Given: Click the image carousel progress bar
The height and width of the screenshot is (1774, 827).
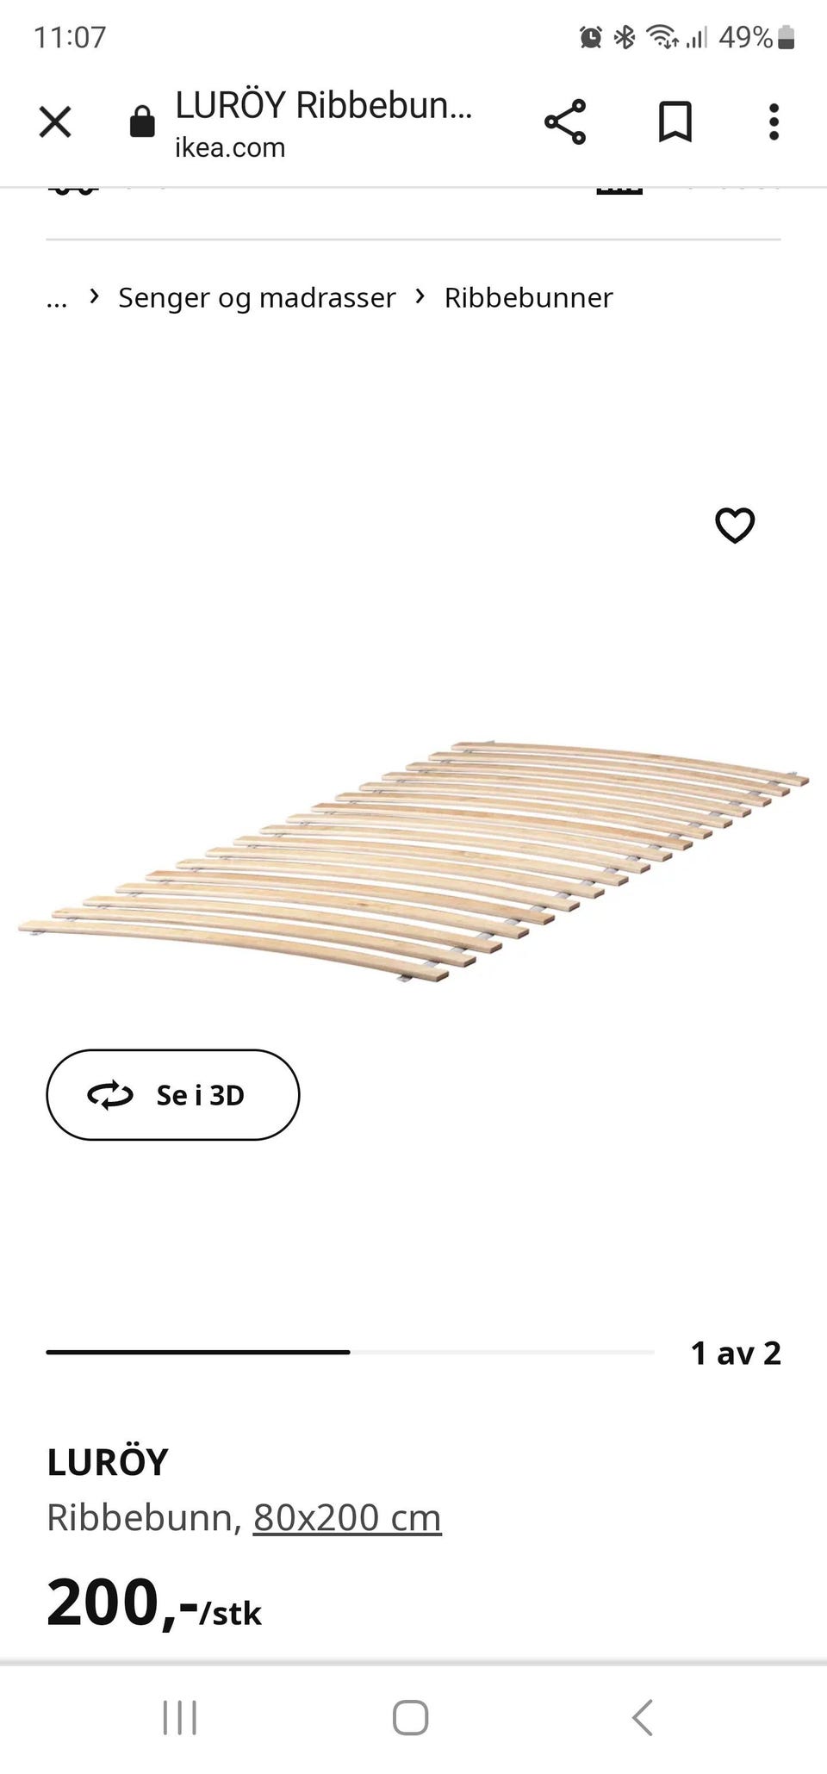Looking at the screenshot, I should (350, 1353).
